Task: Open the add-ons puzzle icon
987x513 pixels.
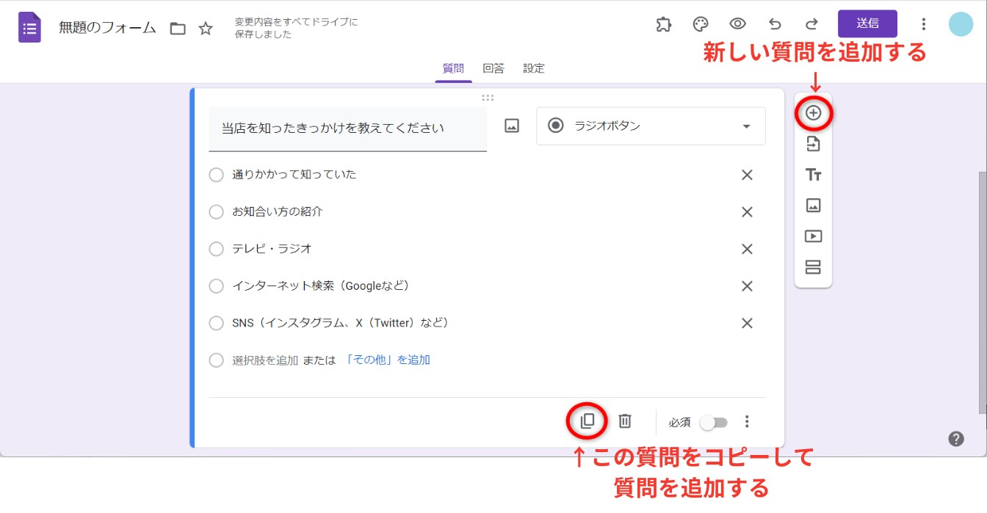Action: pyautogui.click(x=663, y=24)
